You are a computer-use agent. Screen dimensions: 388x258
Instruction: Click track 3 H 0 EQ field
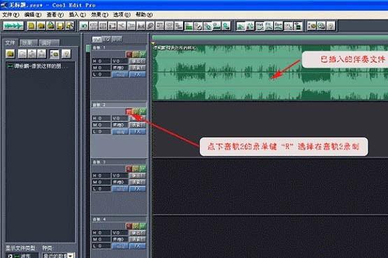[101, 175]
